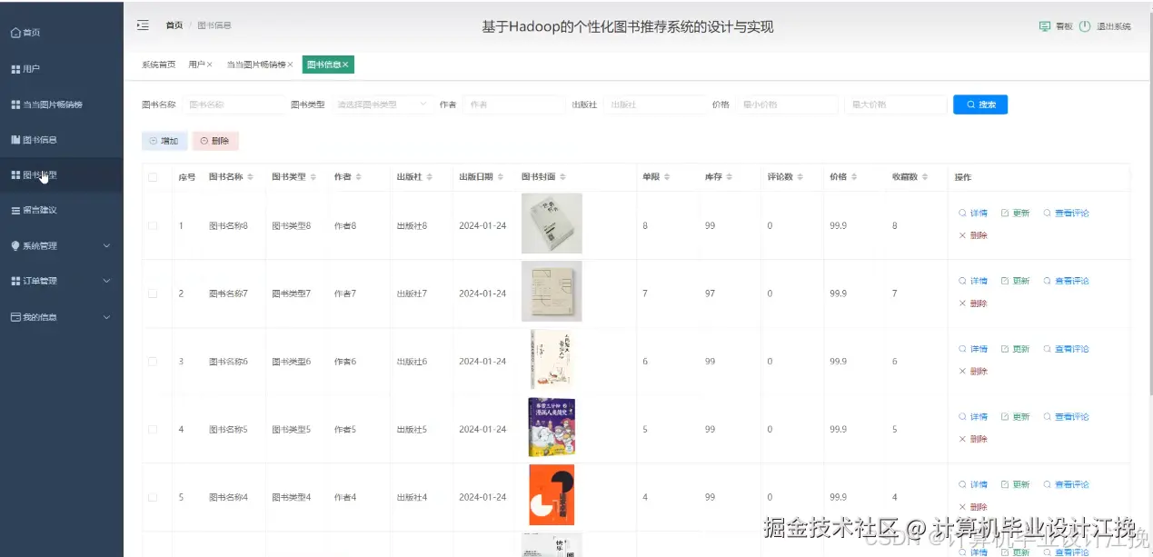Image resolution: width=1153 pixels, height=557 pixels.
Task: Click 删除 in the 图书名称5 row
Action: point(973,439)
